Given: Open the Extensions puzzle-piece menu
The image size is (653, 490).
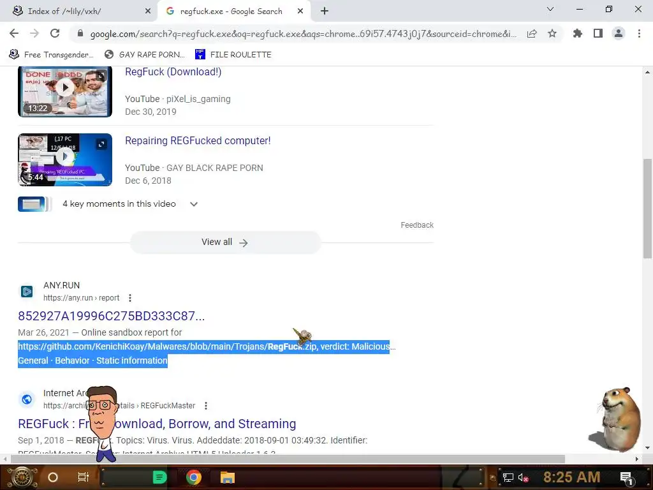Looking at the screenshot, I should (x=577, y=33).
